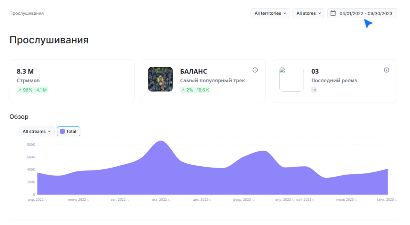Click the БАЛАНС track cover art
The image size is (410, 225).
point(160,79)
